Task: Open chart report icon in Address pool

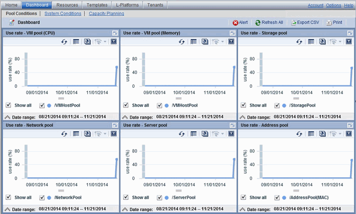Action: (x=322, y=133)
